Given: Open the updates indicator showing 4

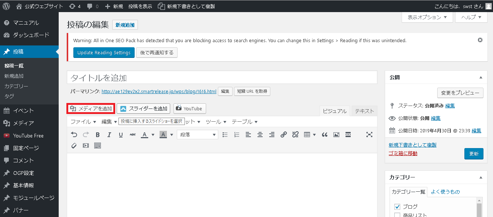Looking at the screenshot, I should [74, 6].
